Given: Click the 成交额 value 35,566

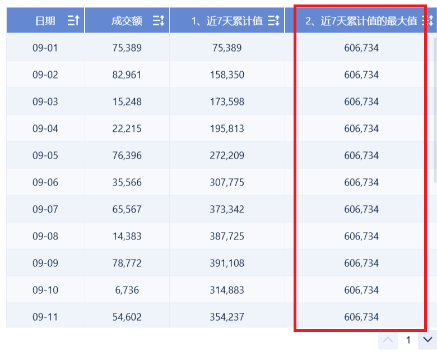Looking at the screenshot, I should tap(127, 182).
